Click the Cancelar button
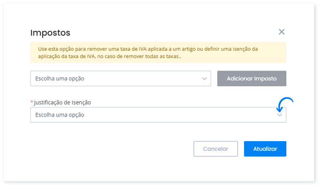 pos(216,149)
